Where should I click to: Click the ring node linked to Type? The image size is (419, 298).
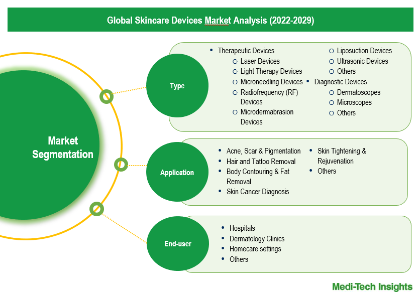click(107, 96)
